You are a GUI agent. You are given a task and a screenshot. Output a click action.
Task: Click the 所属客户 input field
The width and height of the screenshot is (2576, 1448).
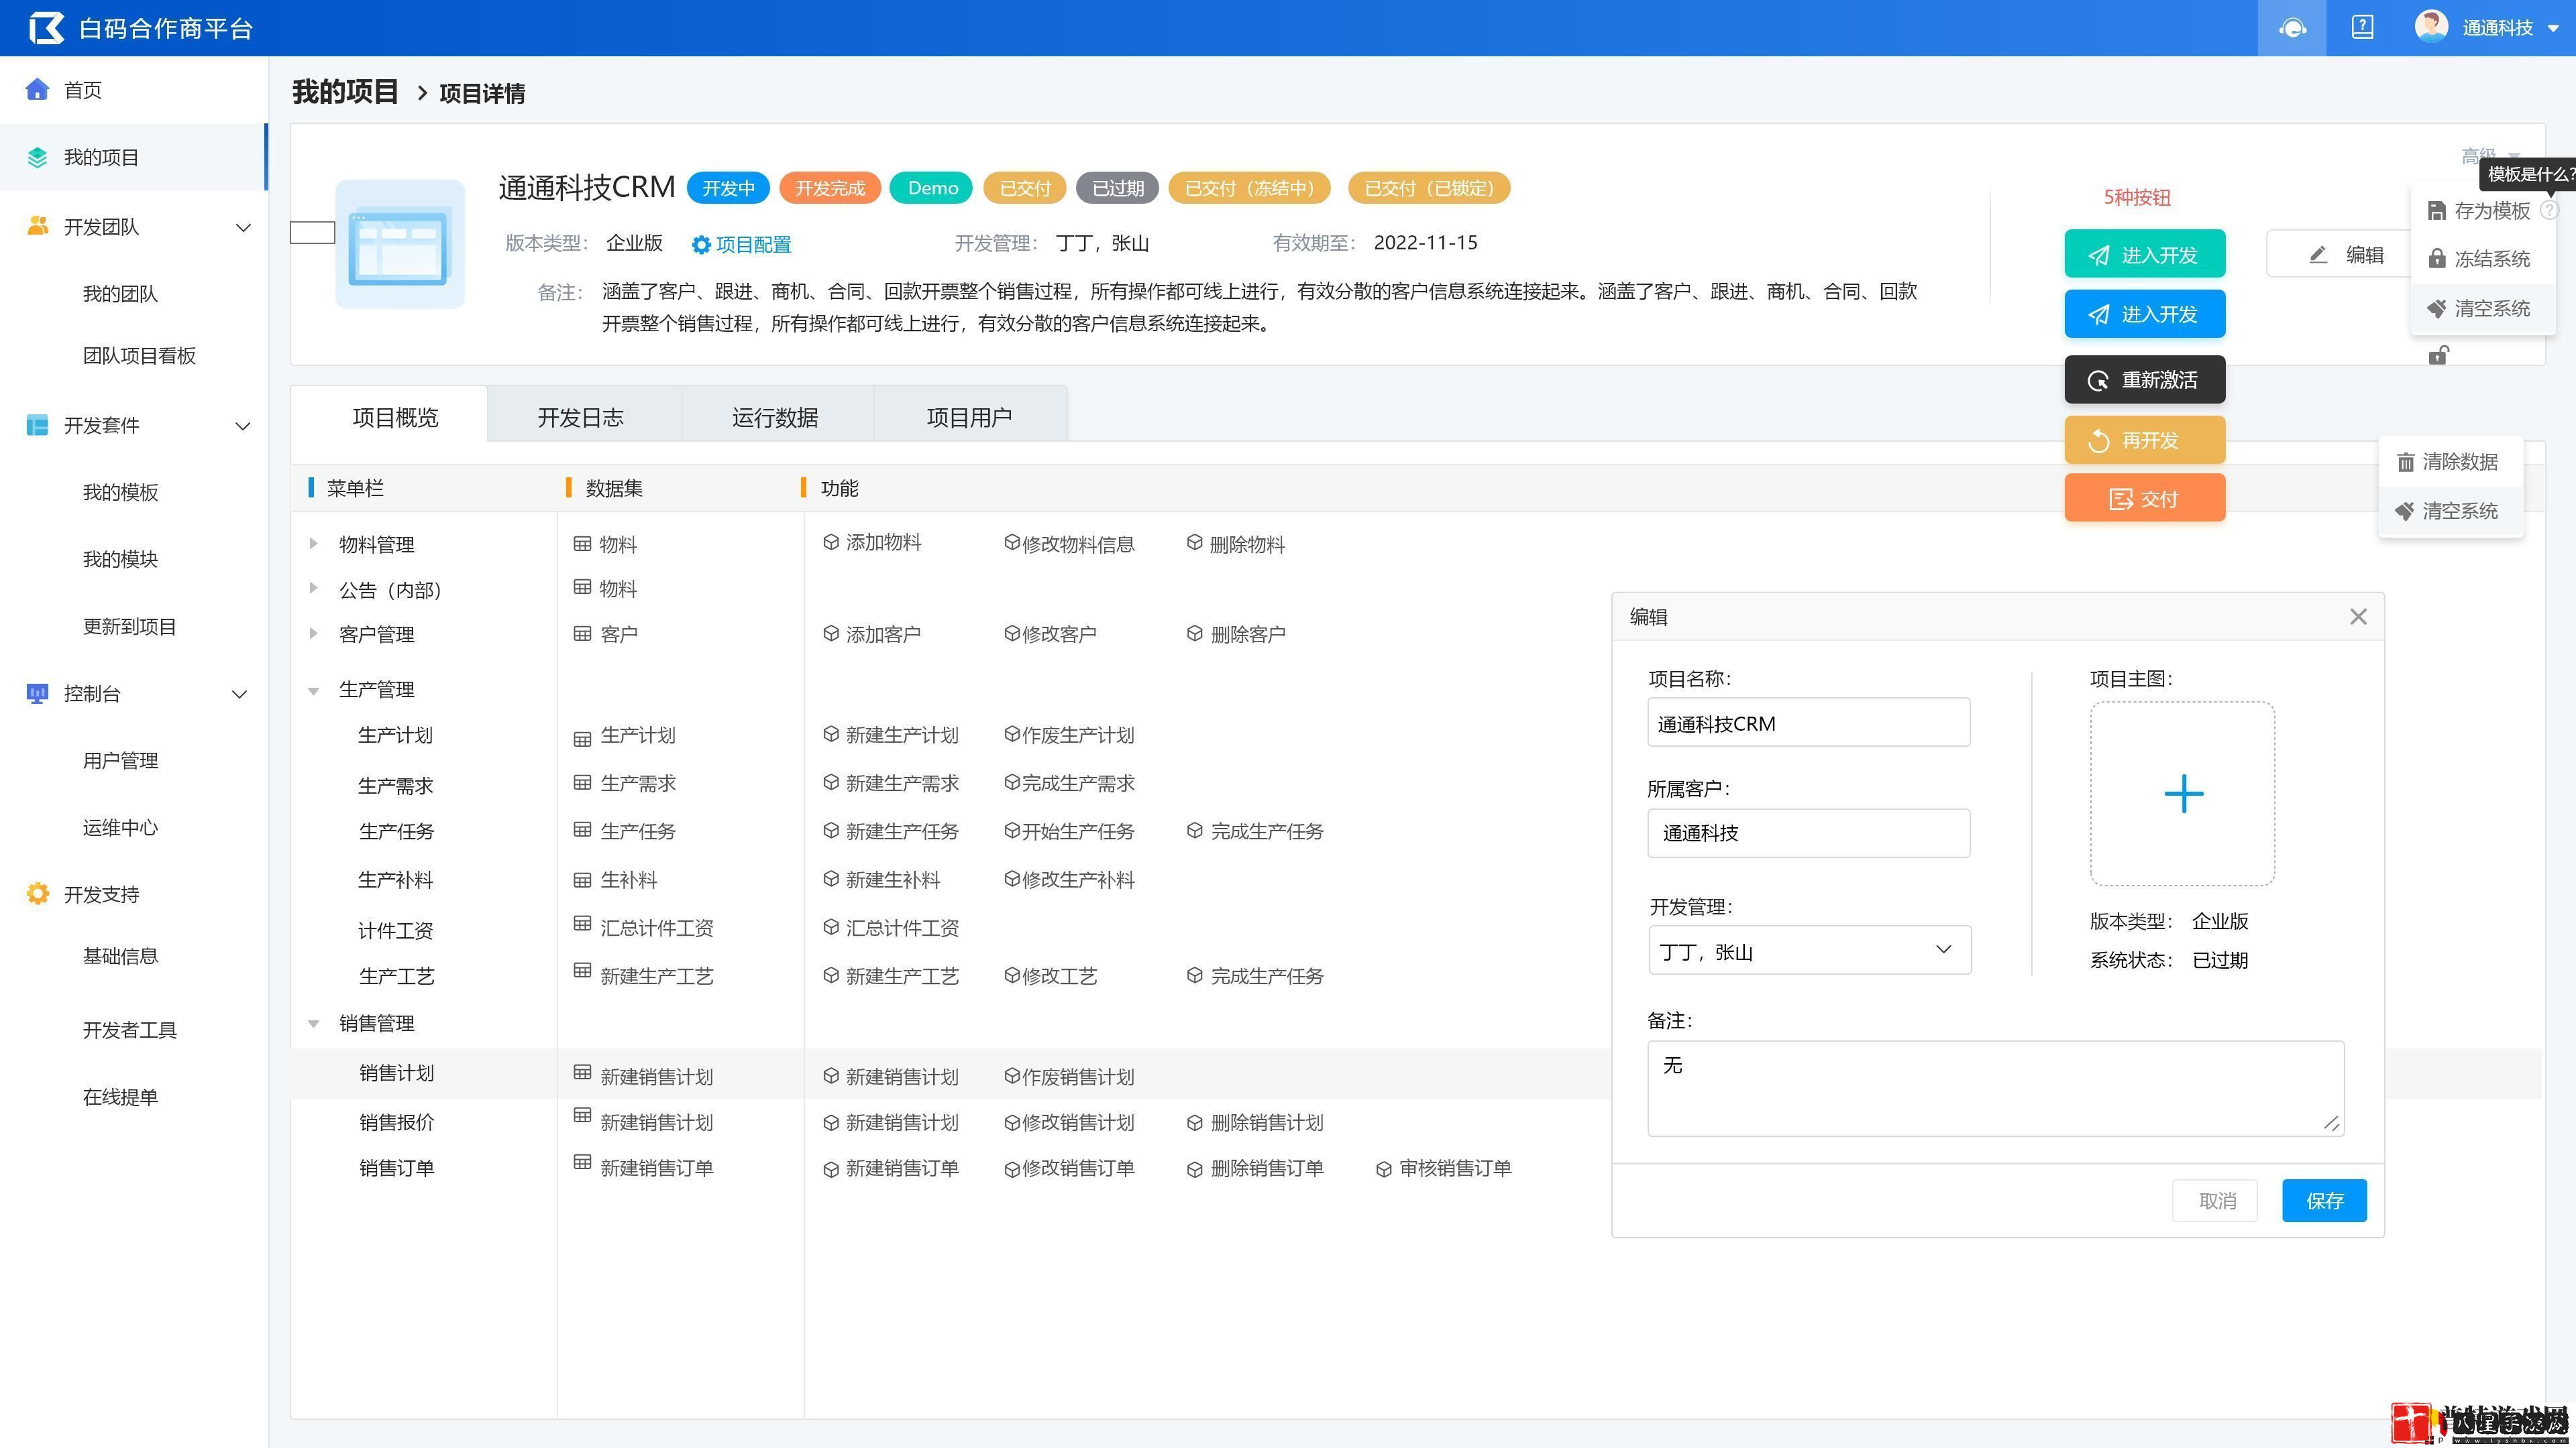pos(1809,833)
